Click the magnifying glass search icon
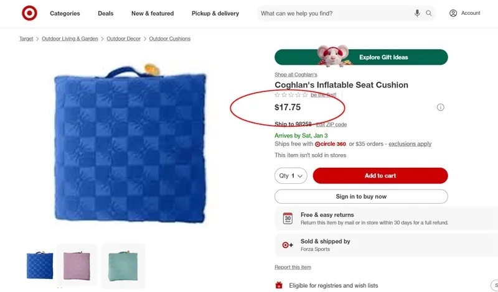 pyautogui.click(x=429, y=13)
